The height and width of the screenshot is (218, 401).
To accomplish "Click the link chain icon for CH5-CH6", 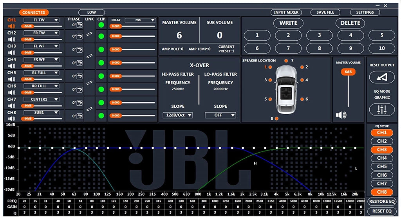I will click(89, 83).
